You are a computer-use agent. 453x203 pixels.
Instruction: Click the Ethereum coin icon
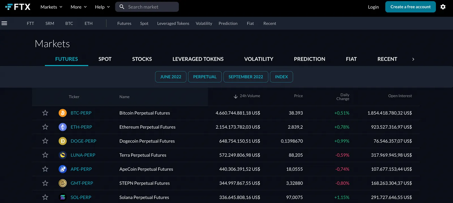(63, 127)
